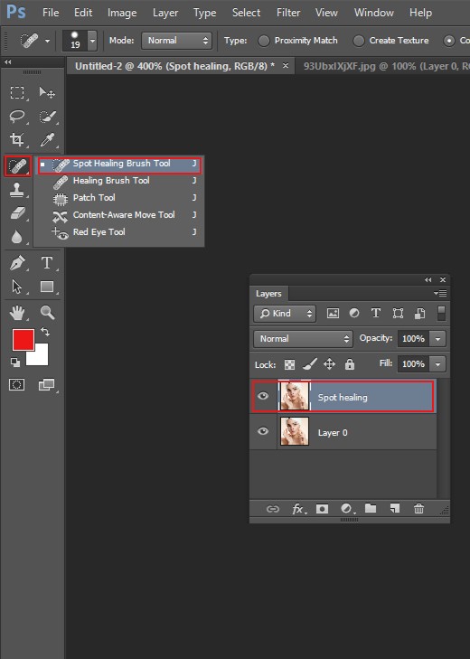Filter layers by shape layers

pos(398,313)
